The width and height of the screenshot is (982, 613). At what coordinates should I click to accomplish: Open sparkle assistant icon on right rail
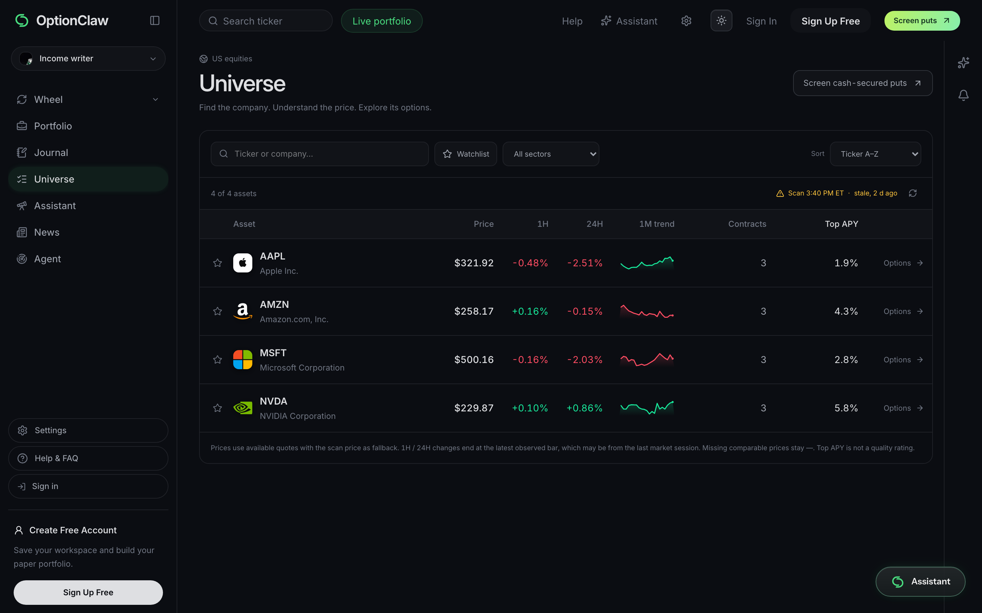[963, 62]
